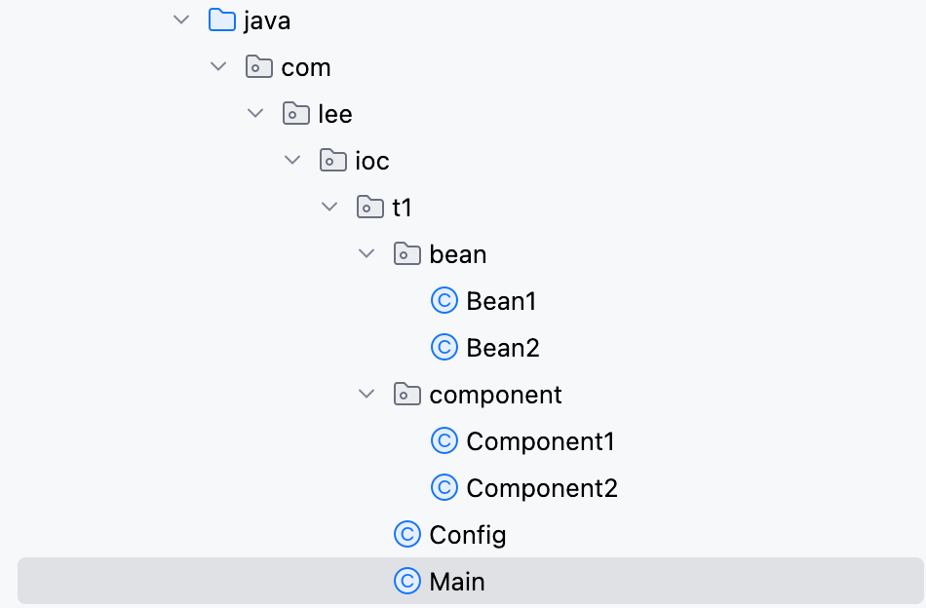Collapse the lee package chevron
The width and height of the screenshot is (926, 608).
point(255,113)
